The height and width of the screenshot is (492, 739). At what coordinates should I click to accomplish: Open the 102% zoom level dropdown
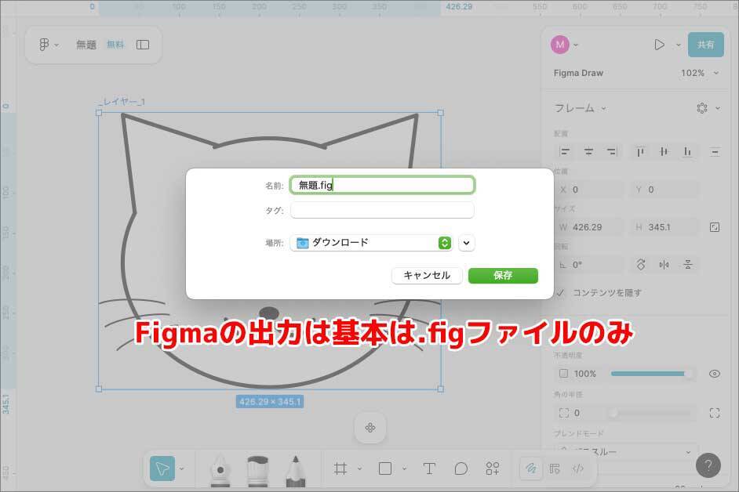698,73
